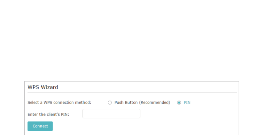Select the Push Button (Recommended) radio option
Viewport: 263px width, 135px height.
110,103
